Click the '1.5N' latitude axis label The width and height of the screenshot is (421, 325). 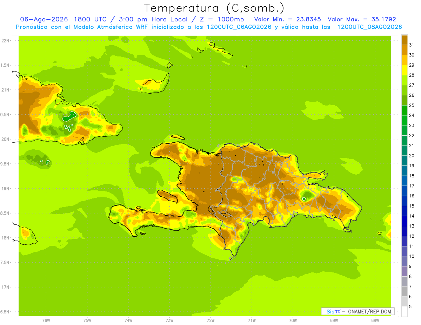(5, 65)
